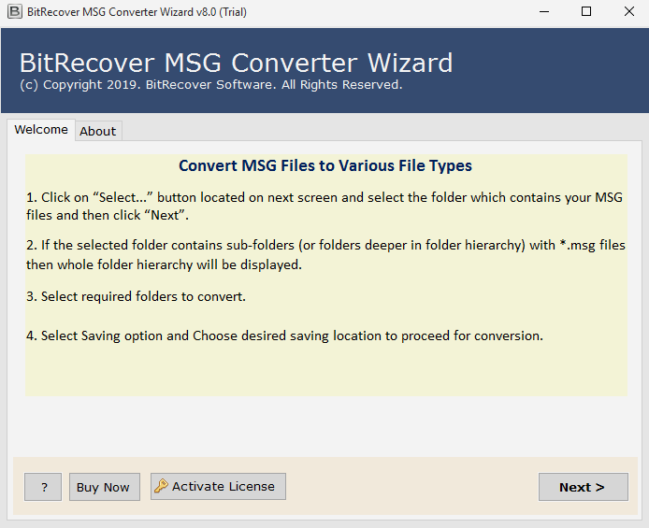Click the window title text "v8.0 (Trial)"
The image size is (649, 528).
(221, 12)
